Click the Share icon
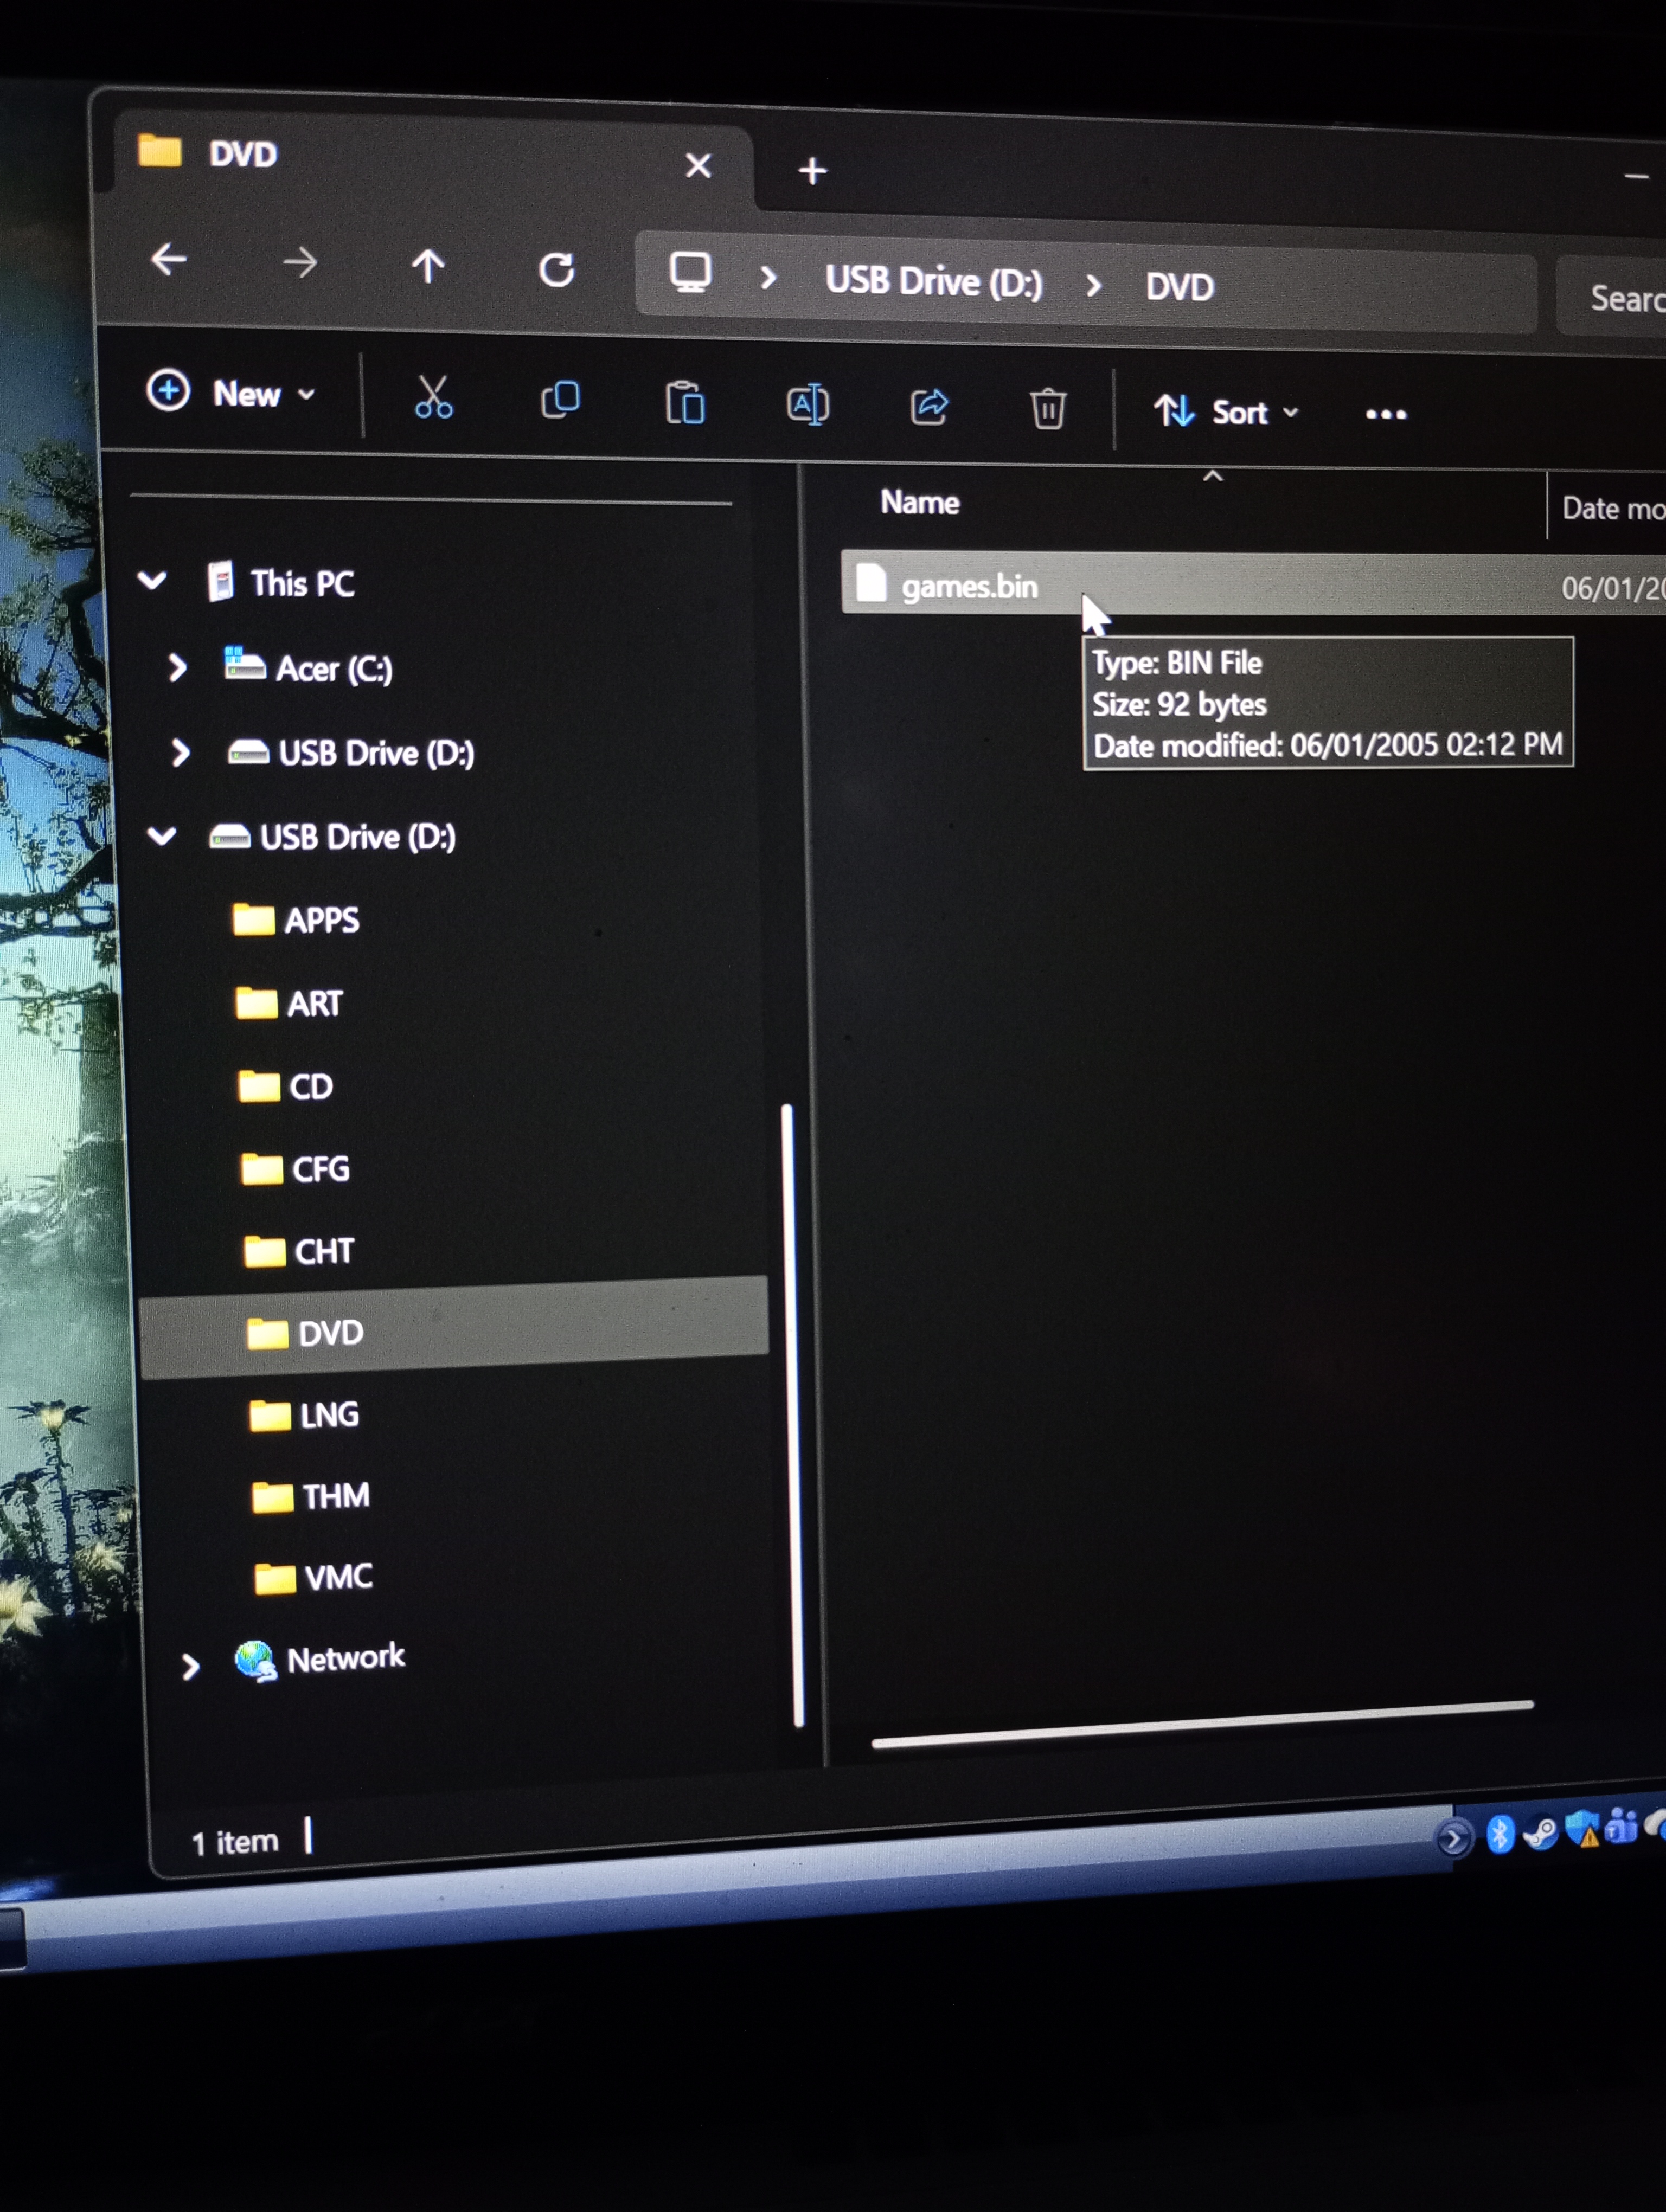The width and height of the screenshot is (1666, 2212). click(929, 407)
